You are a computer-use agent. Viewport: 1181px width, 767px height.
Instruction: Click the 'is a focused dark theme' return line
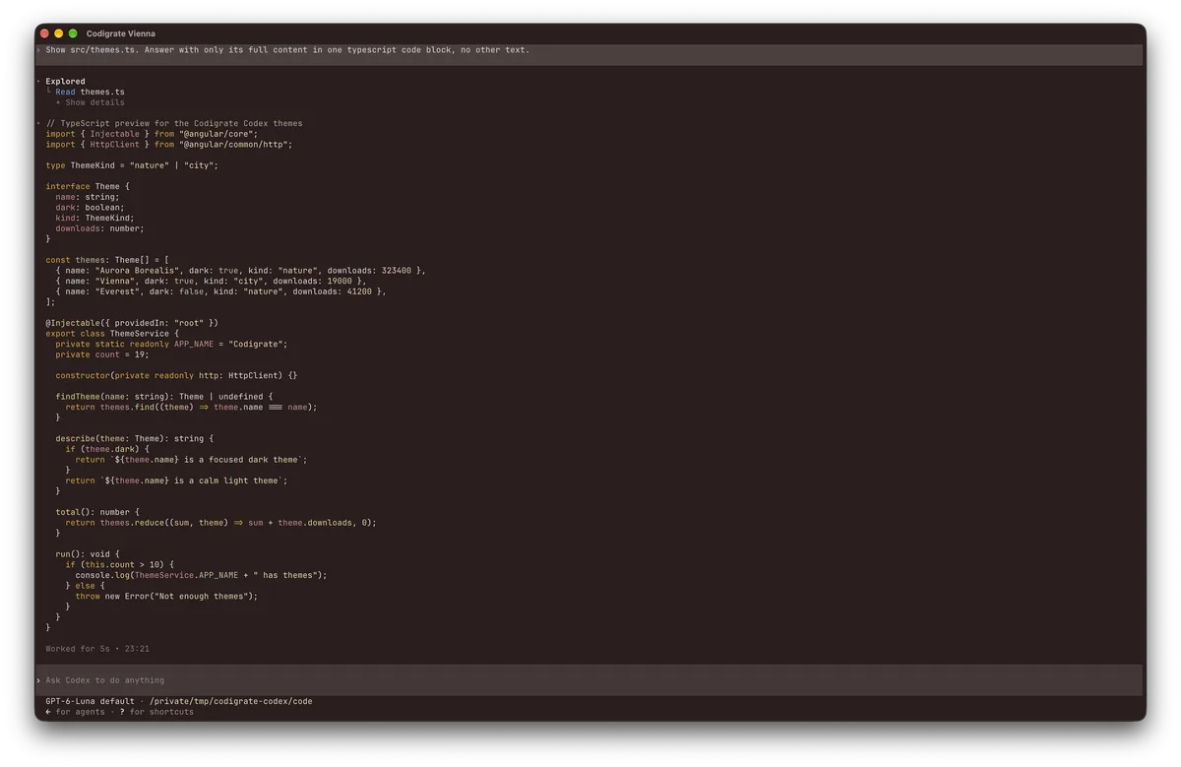click(192, 460)
